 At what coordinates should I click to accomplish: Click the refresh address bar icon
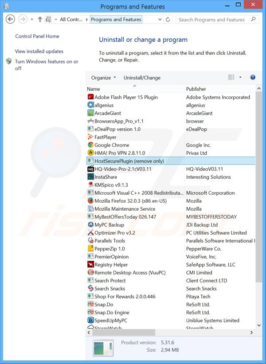click(x=168, y=20)
